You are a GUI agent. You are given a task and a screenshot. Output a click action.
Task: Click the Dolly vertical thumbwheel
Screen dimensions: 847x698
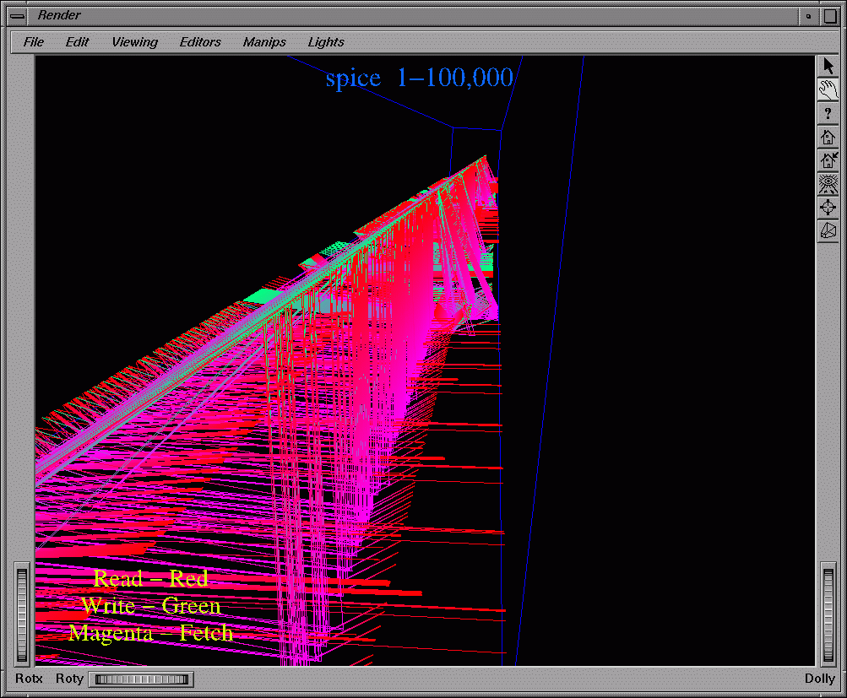(828, 615)
